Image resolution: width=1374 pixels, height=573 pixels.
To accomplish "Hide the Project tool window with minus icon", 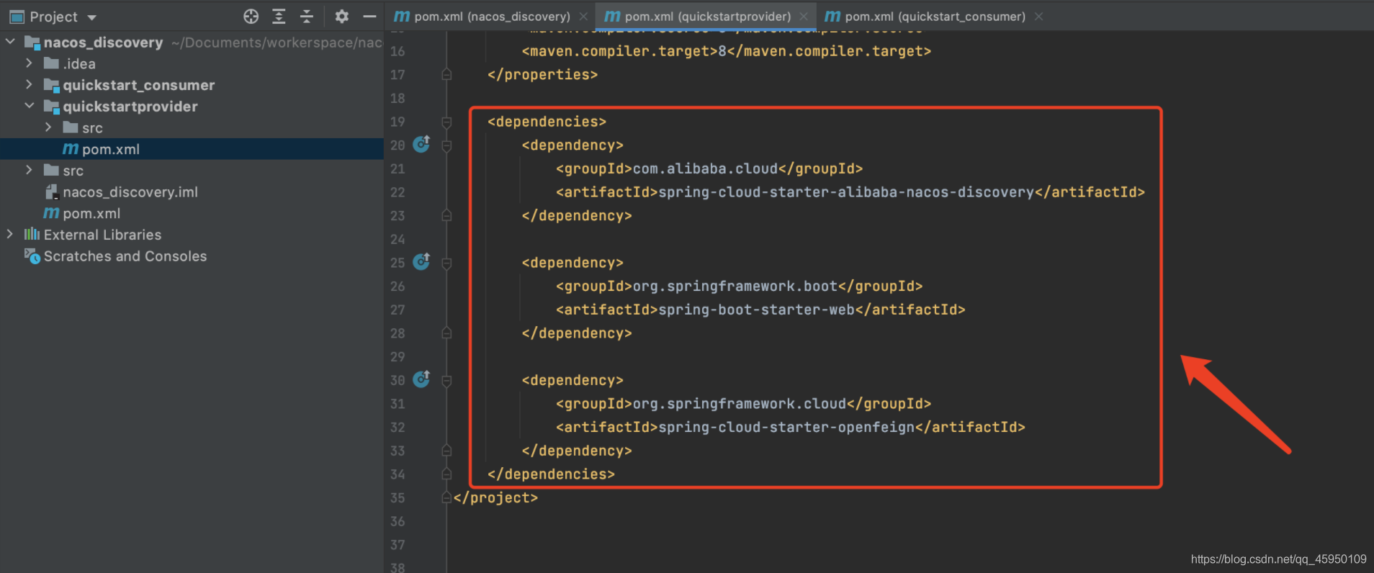I will coord(369,17).
